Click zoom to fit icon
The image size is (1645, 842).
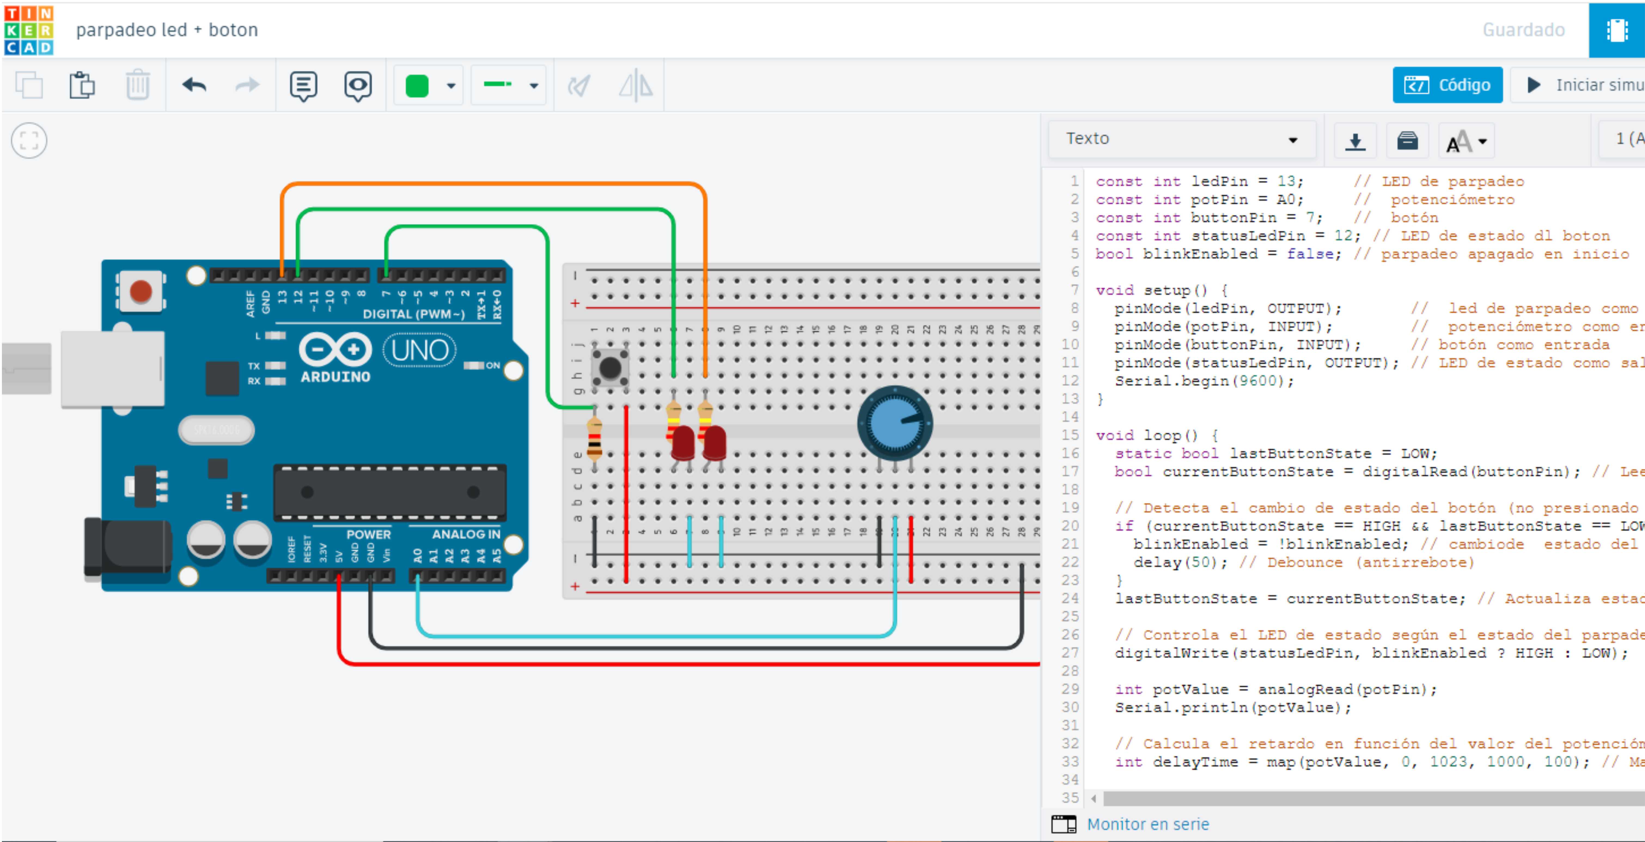coord(29,140)
